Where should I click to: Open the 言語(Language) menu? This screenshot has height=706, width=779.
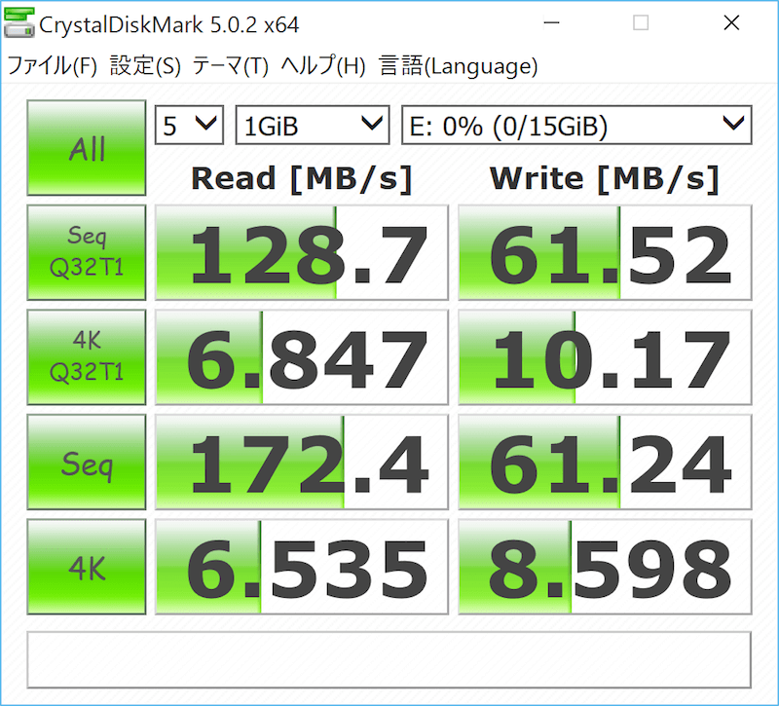point(458,66)
